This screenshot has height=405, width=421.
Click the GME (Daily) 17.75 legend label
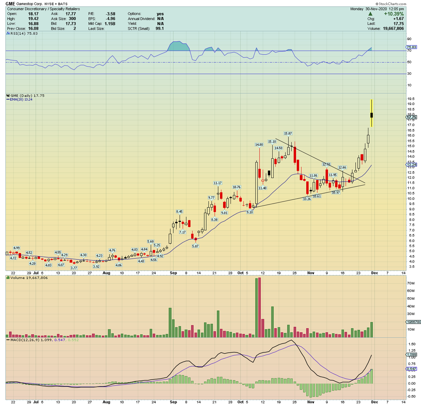tap(27, 95)
